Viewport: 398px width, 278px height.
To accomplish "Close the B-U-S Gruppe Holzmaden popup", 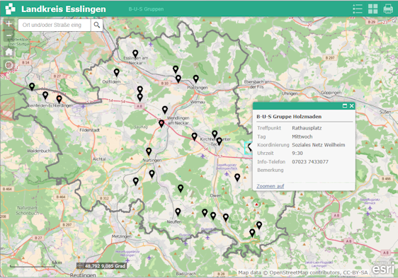I will [351, 106].
